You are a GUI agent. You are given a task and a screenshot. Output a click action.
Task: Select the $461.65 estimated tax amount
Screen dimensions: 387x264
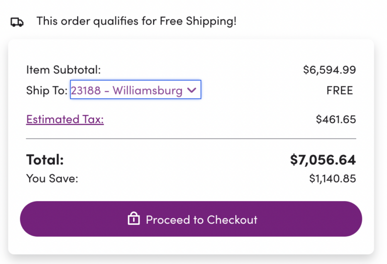coord(336,119)
